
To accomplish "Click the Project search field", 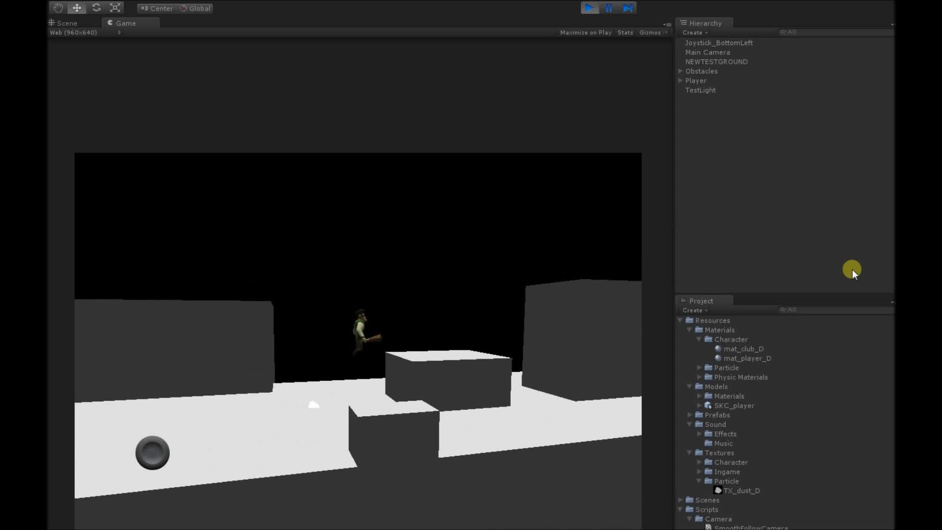I will 834,310.
